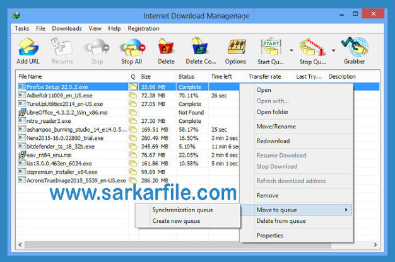Click horizontal scrollbar left arrow

coord(20,244)
